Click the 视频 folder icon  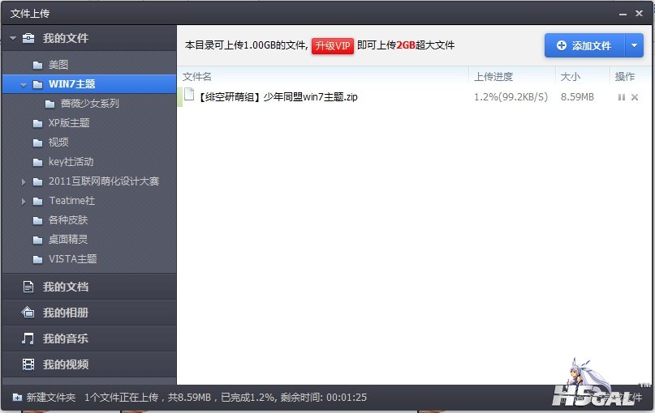pyautogui.click(x=37, y=143)
